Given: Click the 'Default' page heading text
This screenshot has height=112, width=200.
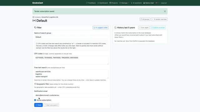Looking at the screenshot, I should (x=42, y=21).
